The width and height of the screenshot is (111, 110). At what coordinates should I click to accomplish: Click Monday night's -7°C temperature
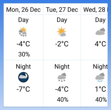coord(23,89)
